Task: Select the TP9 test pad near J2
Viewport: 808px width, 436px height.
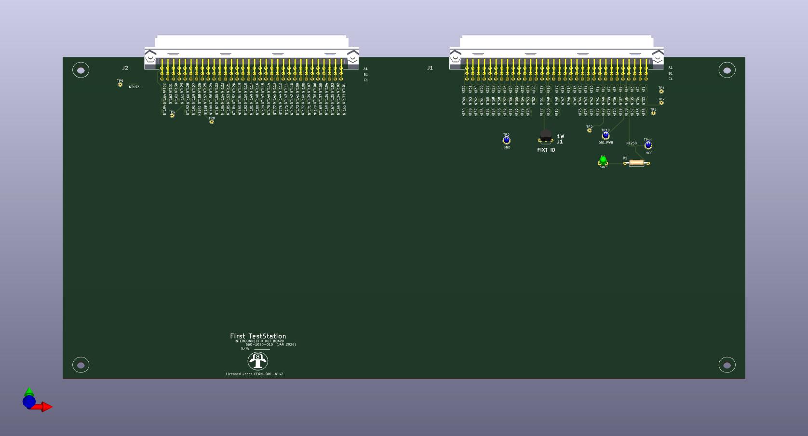Action: point(120,85)
